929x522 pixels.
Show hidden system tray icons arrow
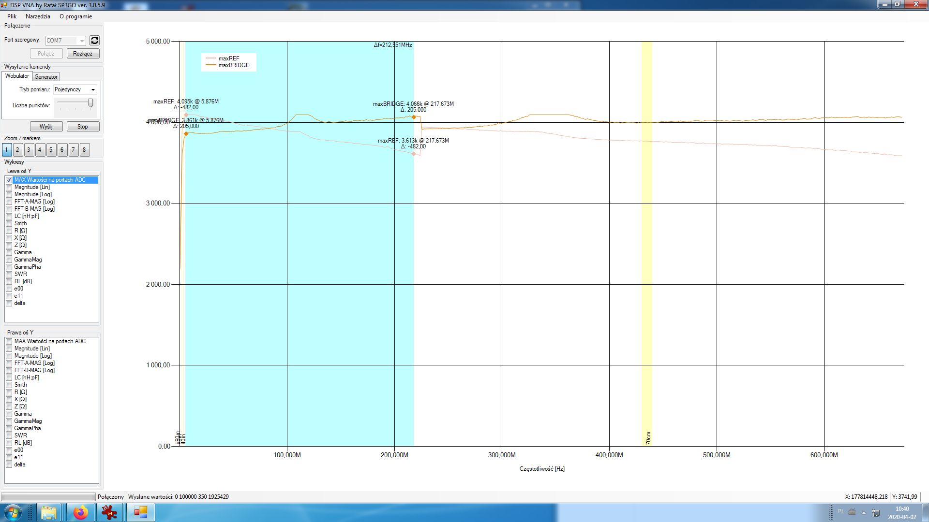[x=864, y=513]
